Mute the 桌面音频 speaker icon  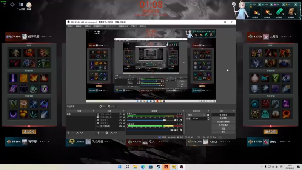pos(176,130)
